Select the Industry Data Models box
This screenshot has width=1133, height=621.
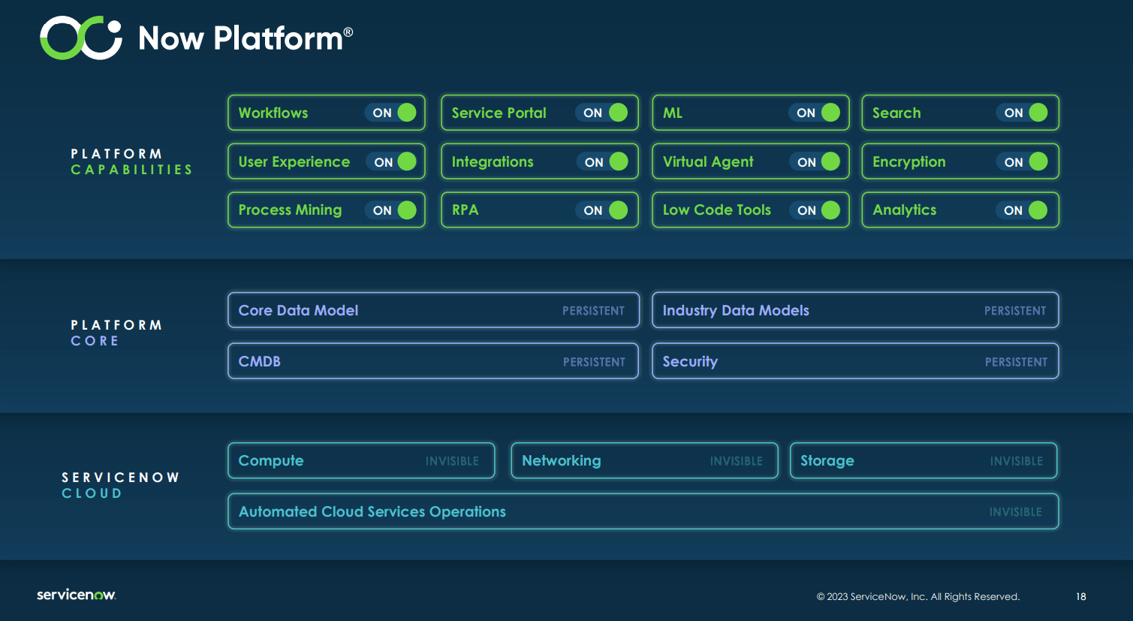pyautogui.click(x=855, y=310)
